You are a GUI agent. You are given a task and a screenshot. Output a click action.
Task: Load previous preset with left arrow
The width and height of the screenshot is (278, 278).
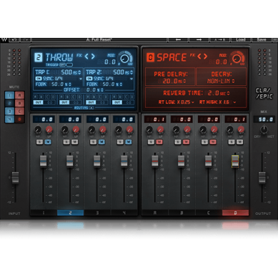178,40
